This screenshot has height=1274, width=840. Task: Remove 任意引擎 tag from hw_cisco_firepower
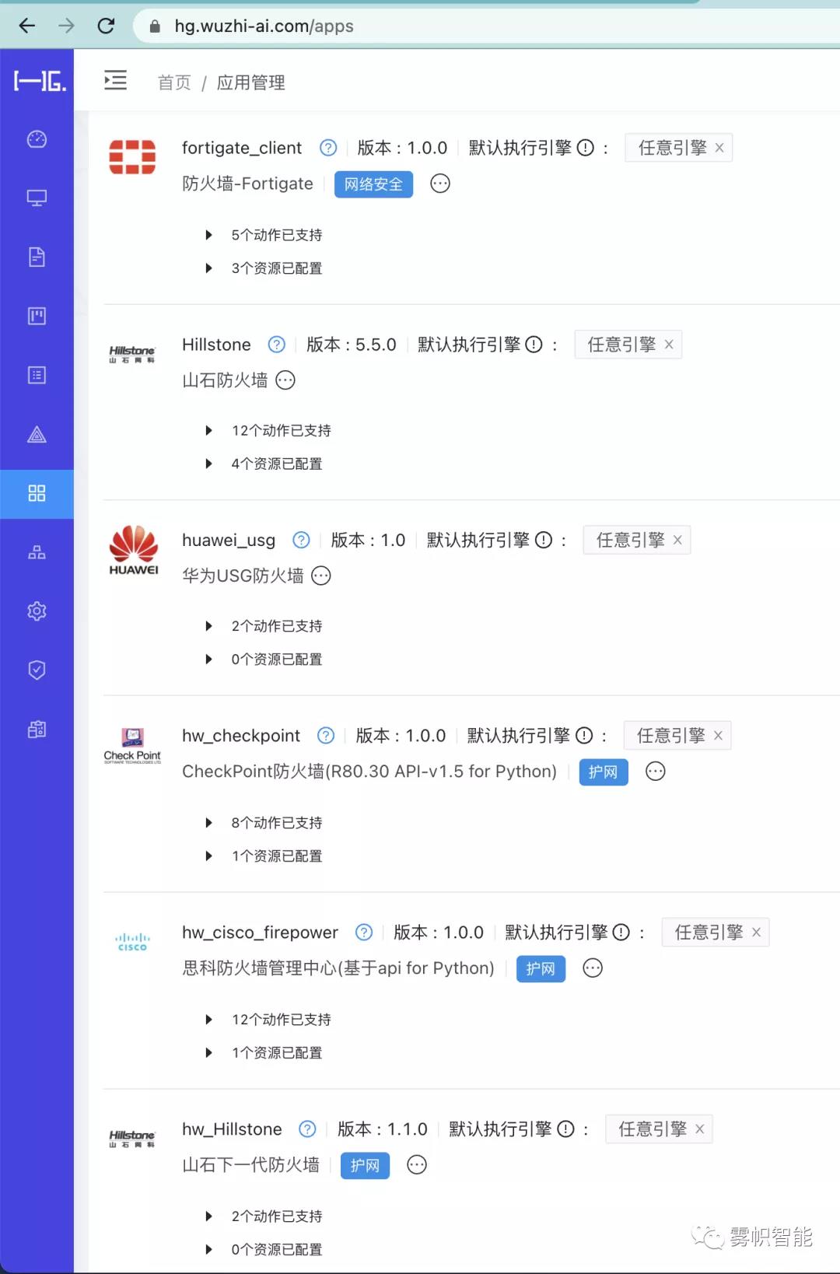tap(756, 933)
